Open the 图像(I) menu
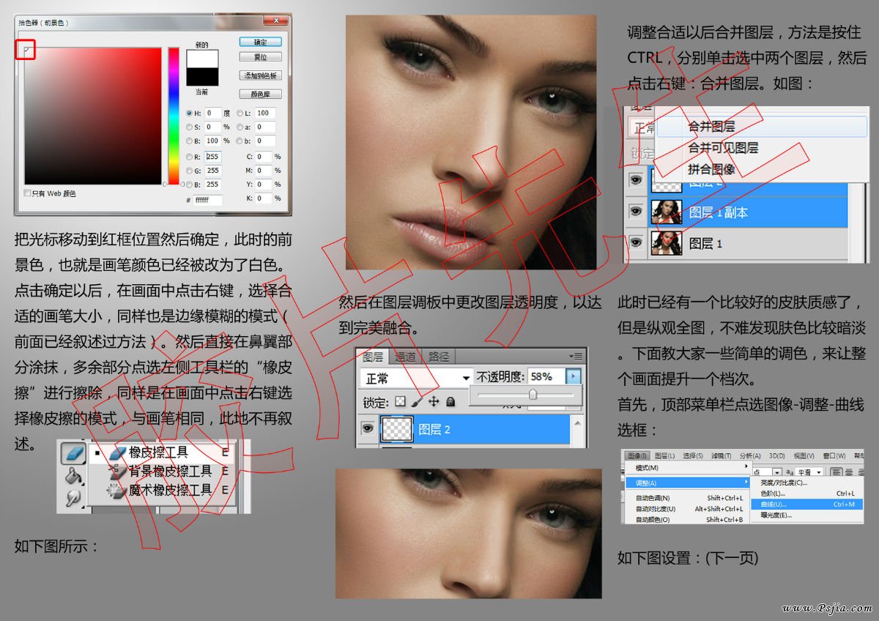 [x=637, y=455]
